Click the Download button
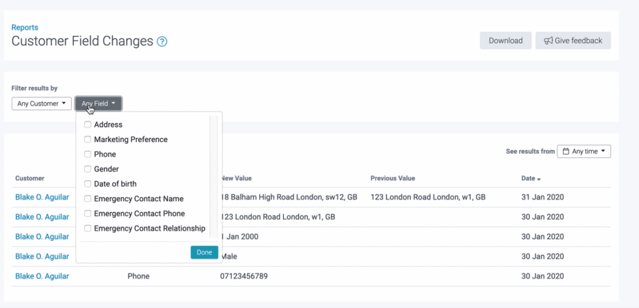 [x=505, y=40]
